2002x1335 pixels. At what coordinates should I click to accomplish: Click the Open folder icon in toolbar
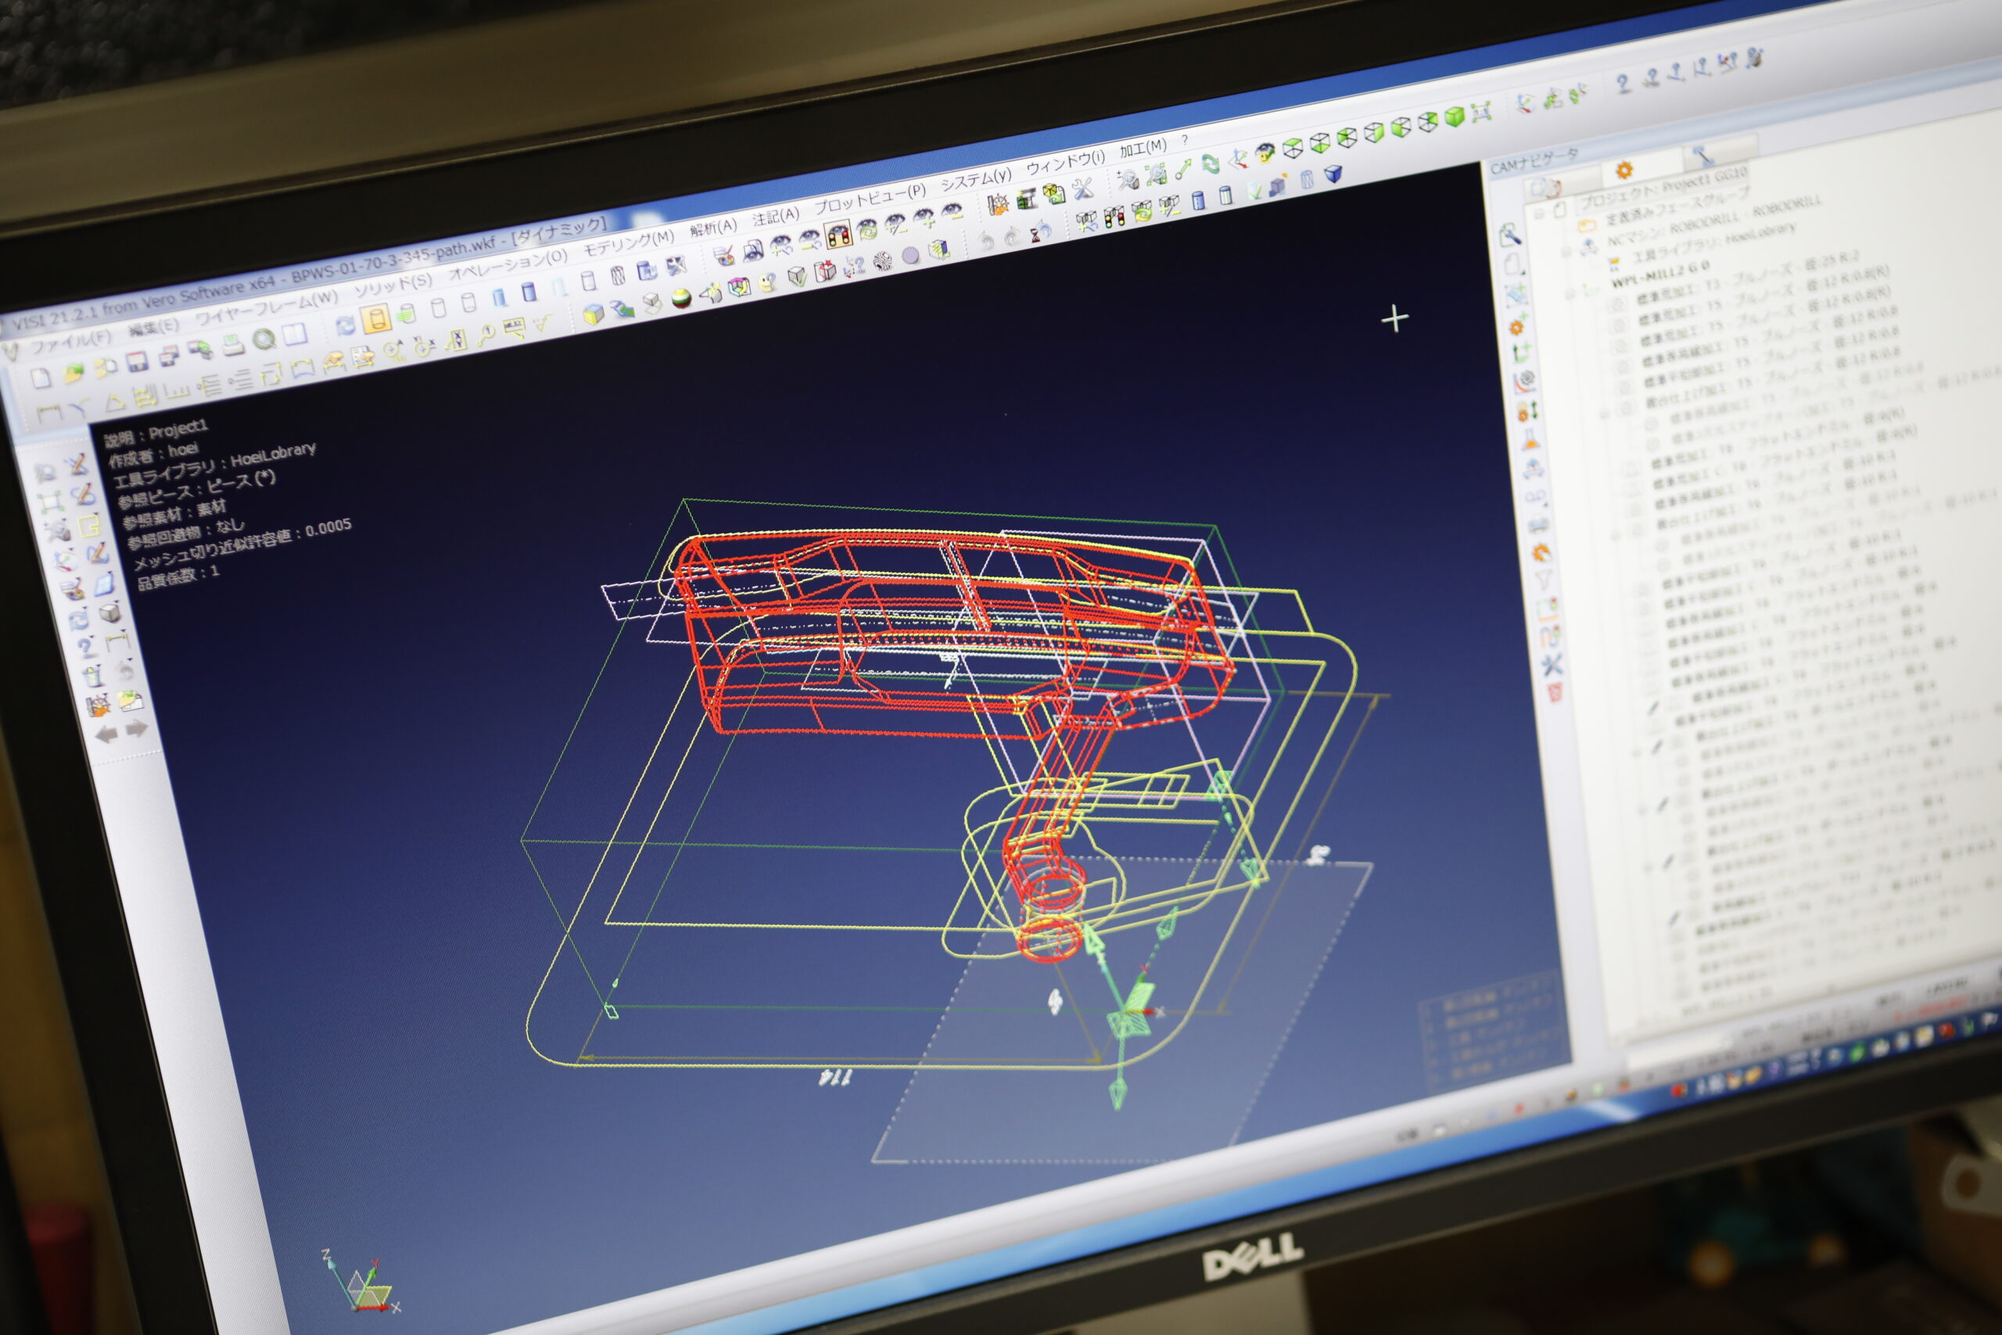pyautogui.click(x=74, y=373)
